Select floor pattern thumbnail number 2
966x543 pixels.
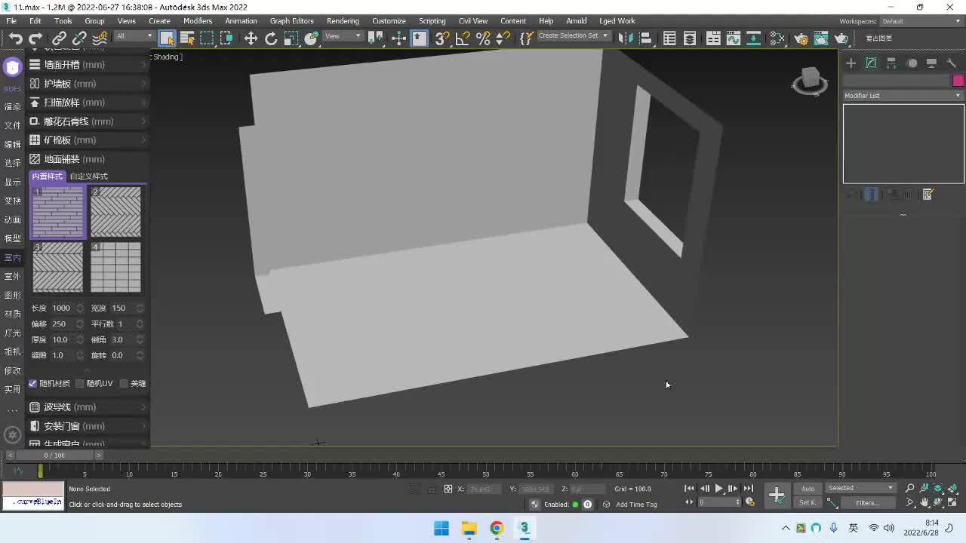click(x=115, y=212)
